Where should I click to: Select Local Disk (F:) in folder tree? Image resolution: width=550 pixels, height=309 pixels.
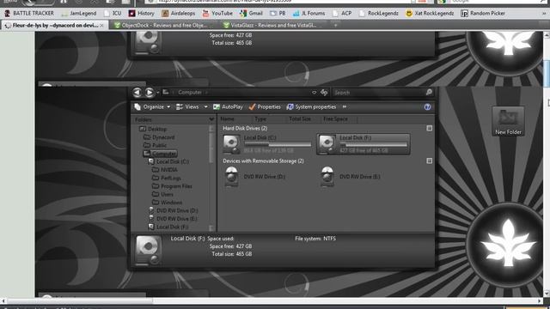tap(168, 227)
